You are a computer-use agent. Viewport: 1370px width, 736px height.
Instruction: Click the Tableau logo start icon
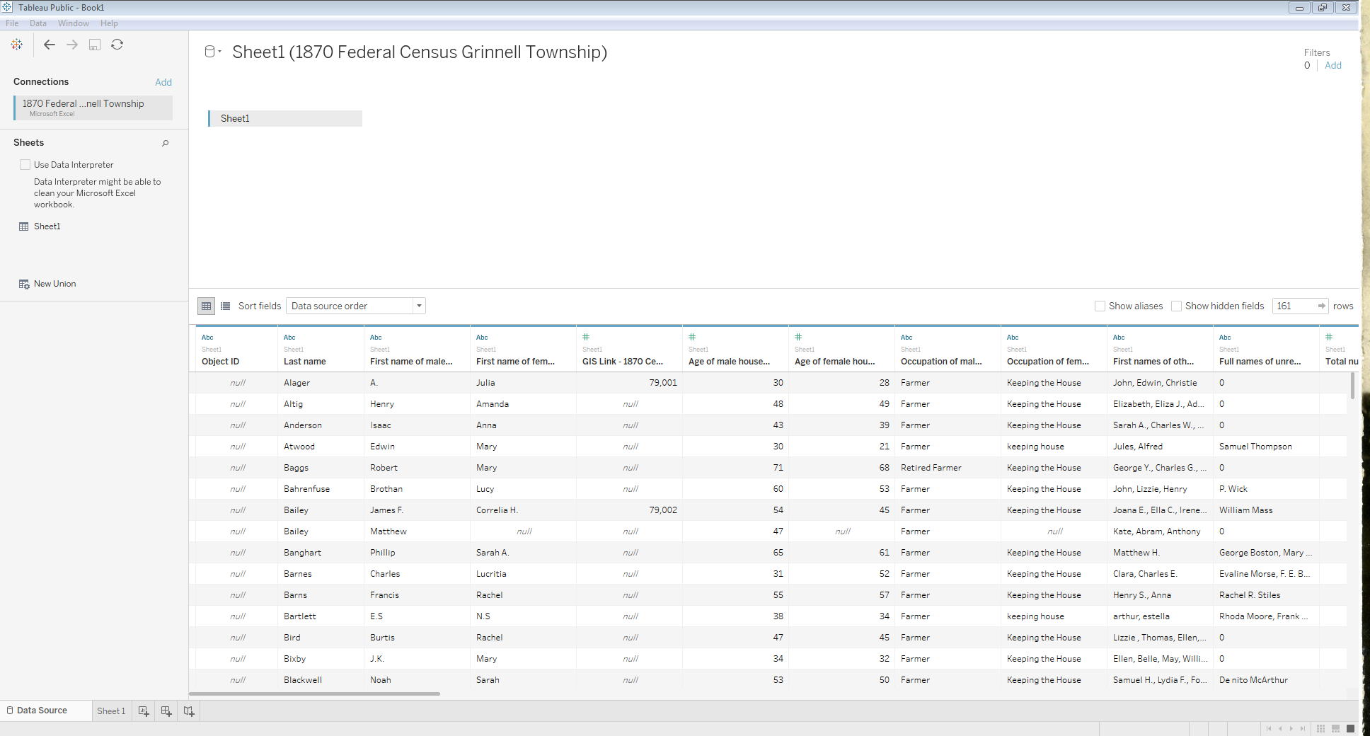point(17,45)
